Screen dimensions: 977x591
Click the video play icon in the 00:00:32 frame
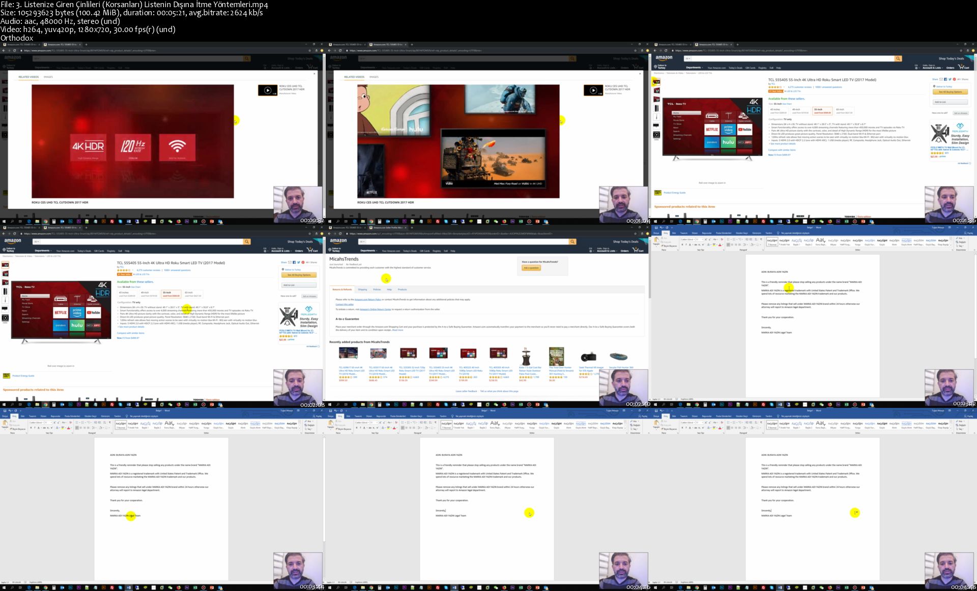pyautogui.click(x=268, y=90)
